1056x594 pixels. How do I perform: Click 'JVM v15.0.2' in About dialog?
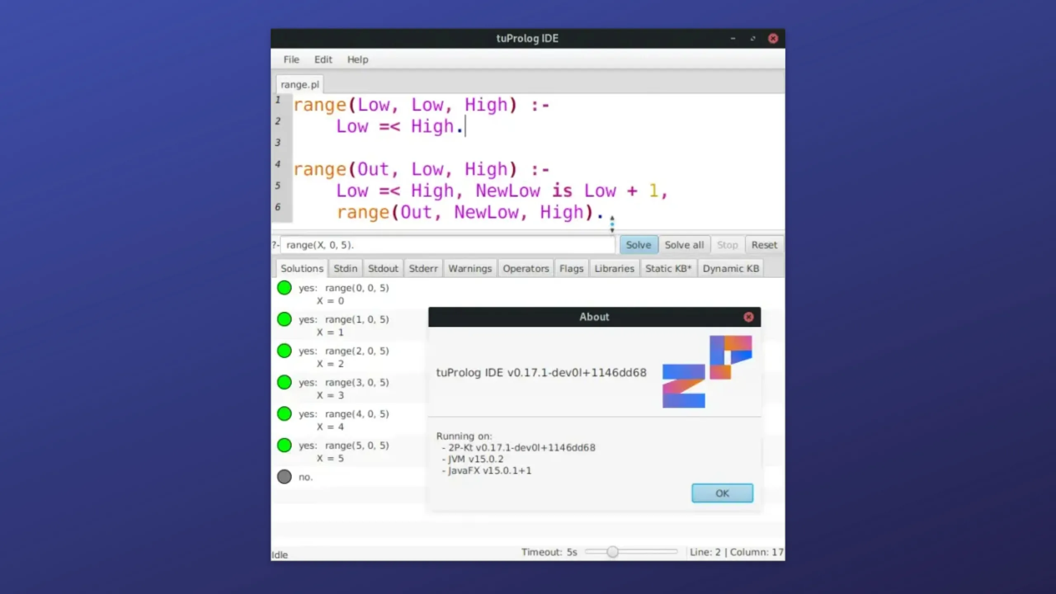[x=476, y=459]
